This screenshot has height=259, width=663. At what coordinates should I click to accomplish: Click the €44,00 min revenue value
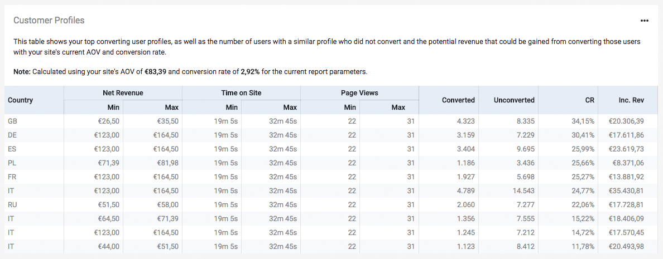(x=109, y=246)
